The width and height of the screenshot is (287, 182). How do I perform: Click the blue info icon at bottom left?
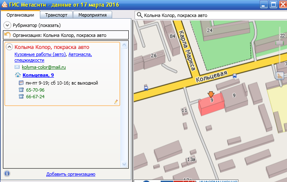(7, 173)
